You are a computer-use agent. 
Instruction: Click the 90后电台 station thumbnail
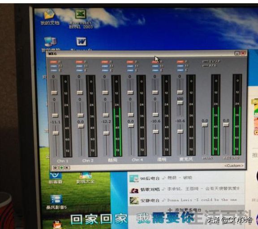[134, 178]
